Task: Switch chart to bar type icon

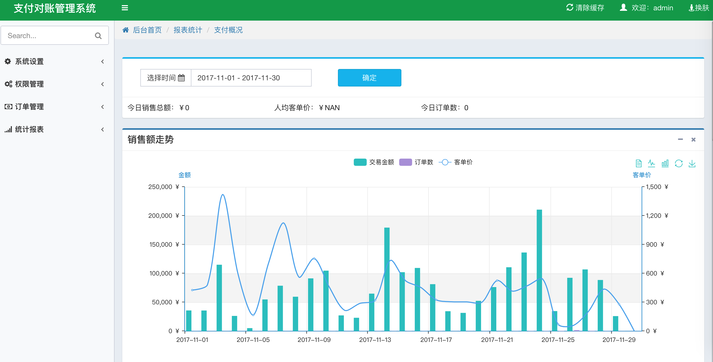Action: (x=665, y=163)
